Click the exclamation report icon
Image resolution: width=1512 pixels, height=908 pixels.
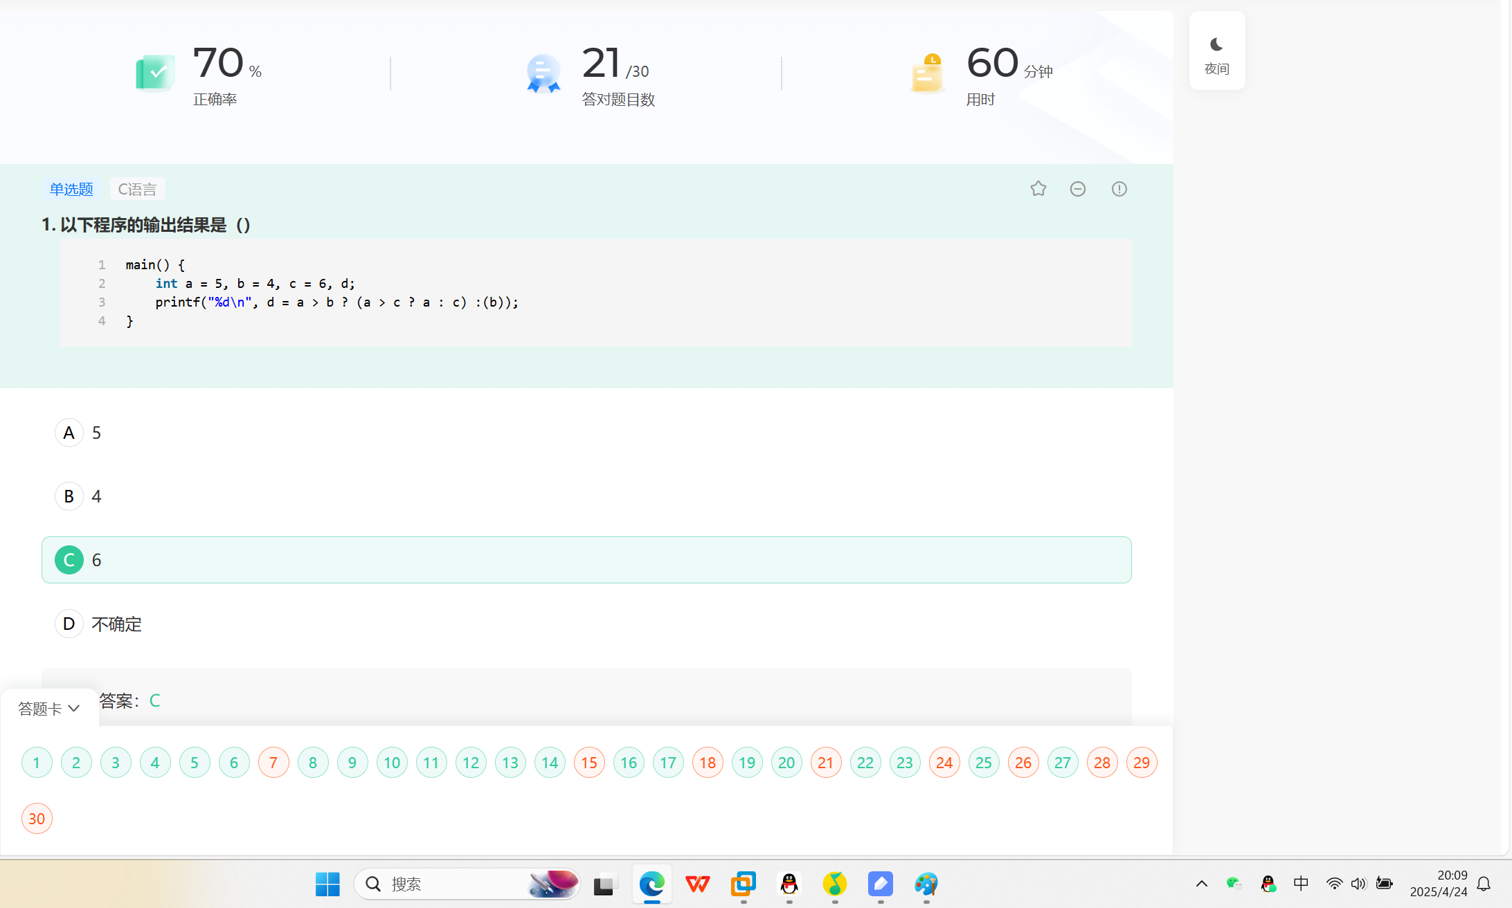pyautogui.click(x=1119, y=189)
